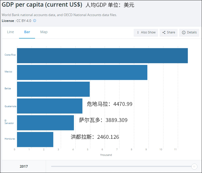The height and width of the screenshot is (173, 202).
Task: Click the World Bank source description
Action: tap(59, 15)
